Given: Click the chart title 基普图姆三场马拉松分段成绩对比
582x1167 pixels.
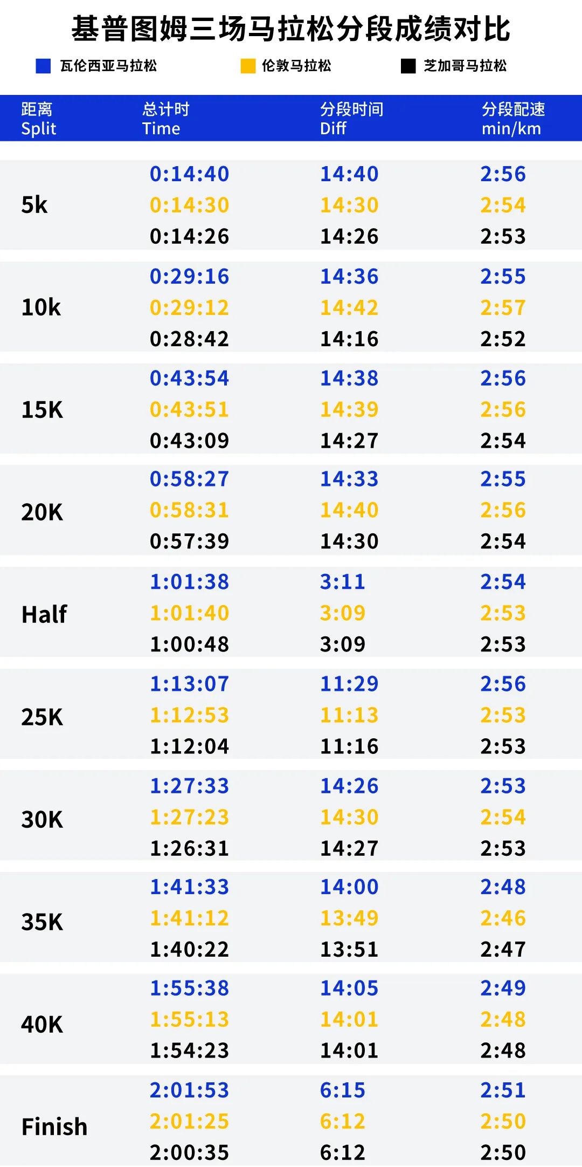Looking at the screenshot, I should pyautogui.click(x=291, y=29).
